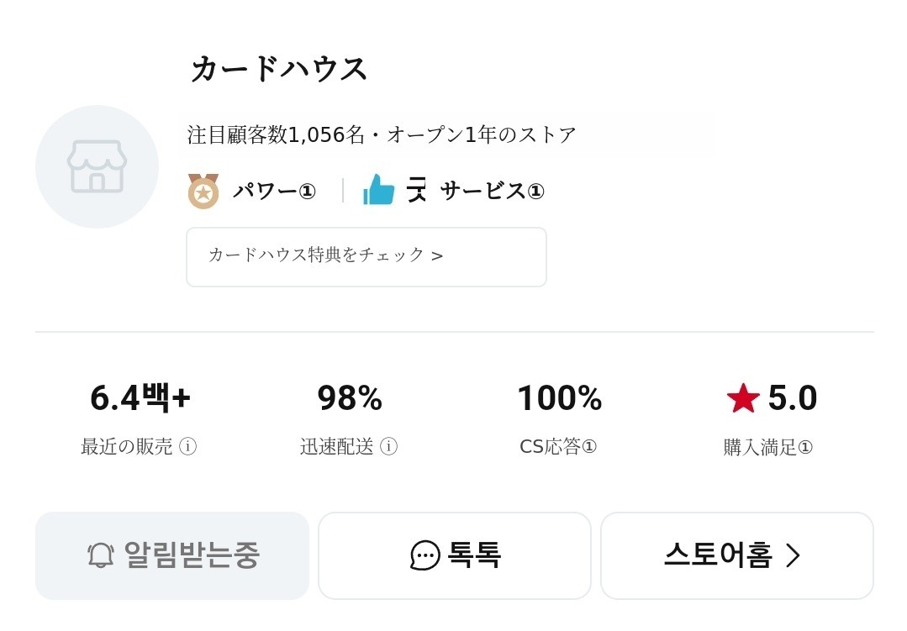Click the info icon next to 最近の販売

tap(188, 446)
